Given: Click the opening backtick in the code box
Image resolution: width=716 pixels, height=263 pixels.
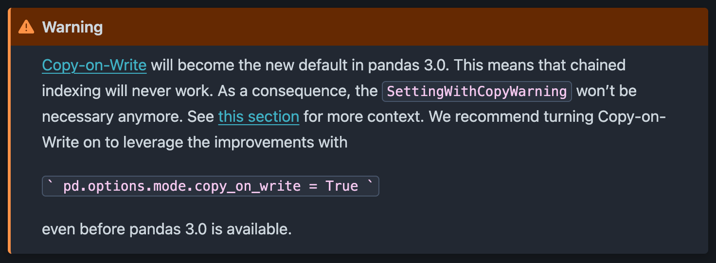Looking at the screenshot, I should (50, 183).
